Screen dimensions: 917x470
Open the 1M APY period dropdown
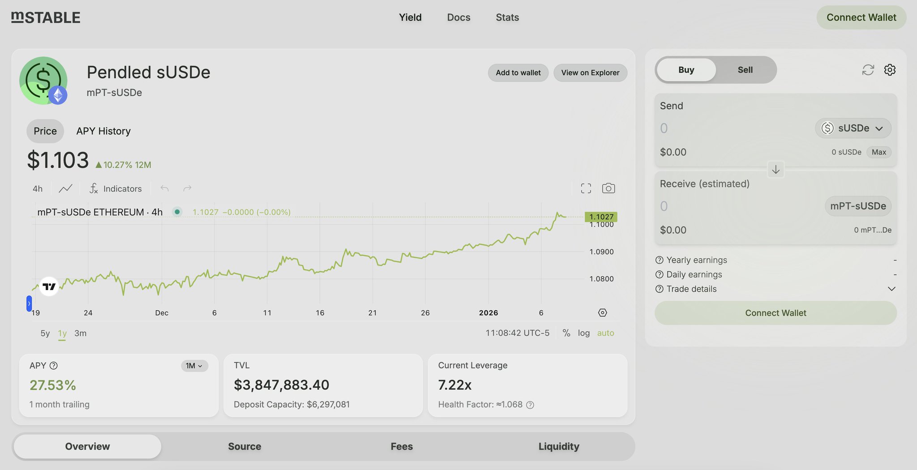click(x=194, y=366)
